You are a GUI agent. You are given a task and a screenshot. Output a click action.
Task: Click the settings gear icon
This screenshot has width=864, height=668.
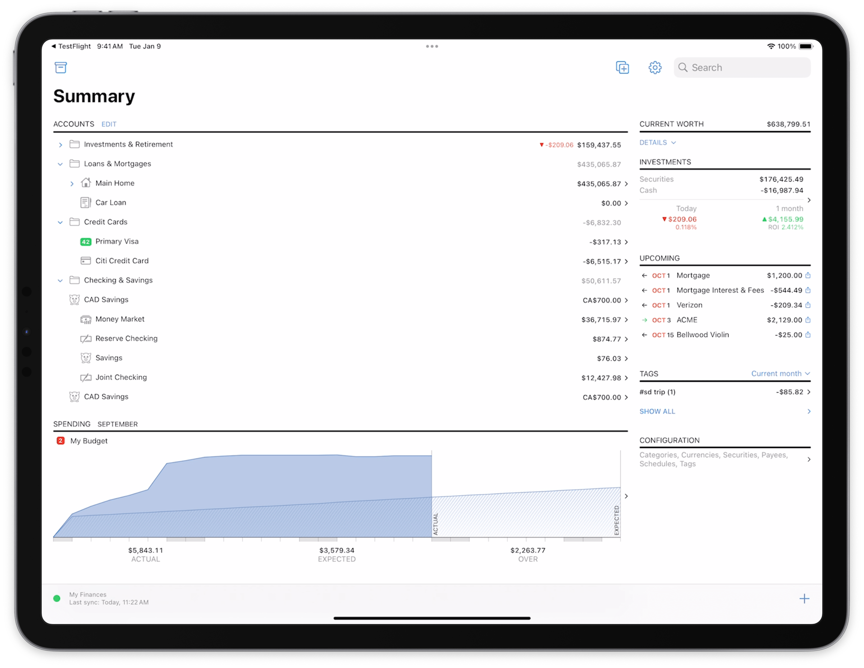tap(654, 67)
